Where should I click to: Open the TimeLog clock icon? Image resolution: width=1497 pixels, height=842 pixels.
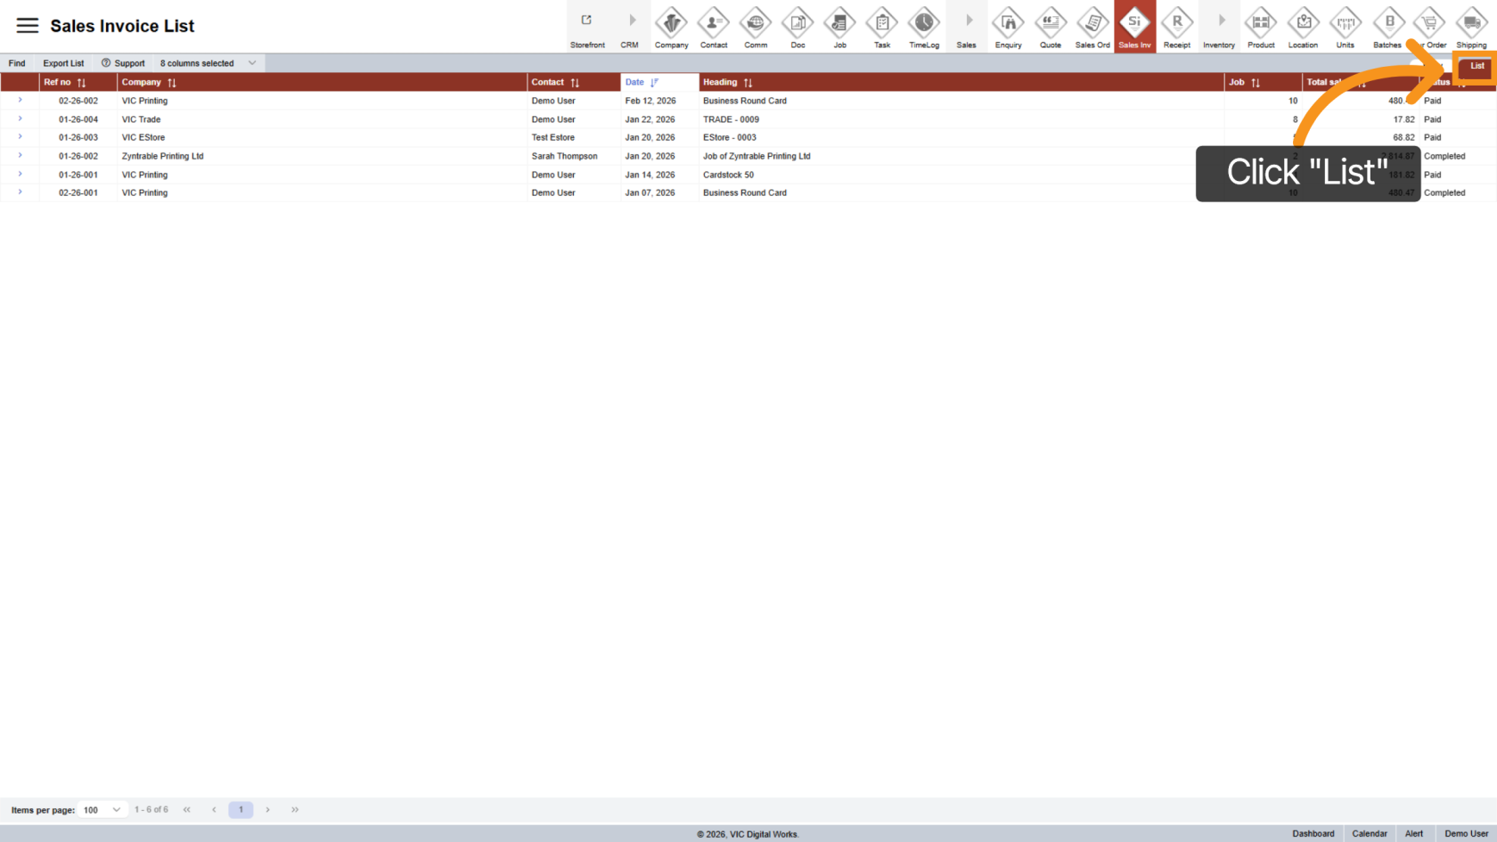pyautogui.click(x=923, y=22)
